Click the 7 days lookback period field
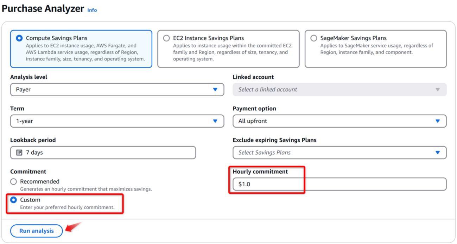The width and height of the screenshot is (457, 244). coord(106,153)
